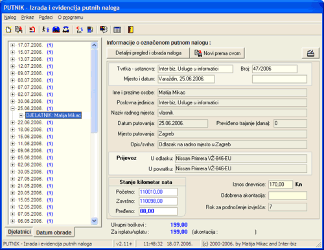Switch to the Djelatnici tab
The width and height of the screenshot is (324, 250).
pos(19,232)
